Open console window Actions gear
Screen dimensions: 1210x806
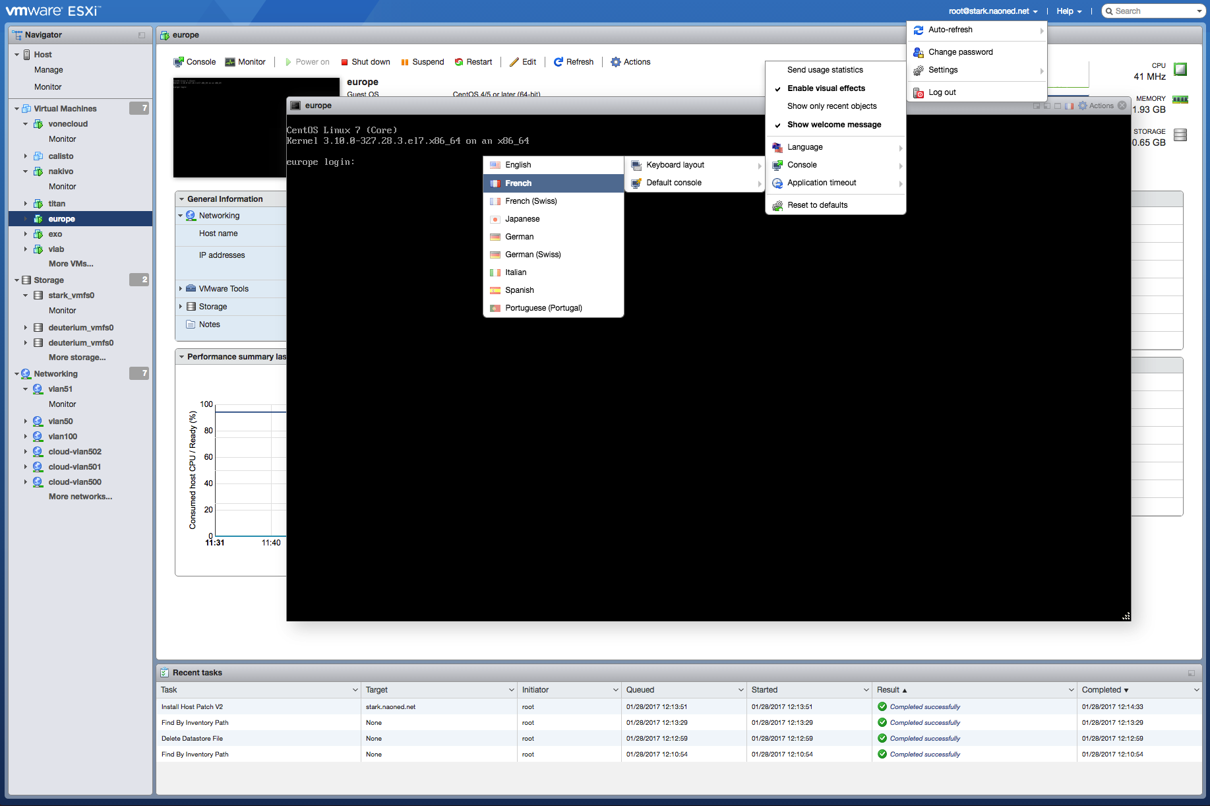[1096, 106]
